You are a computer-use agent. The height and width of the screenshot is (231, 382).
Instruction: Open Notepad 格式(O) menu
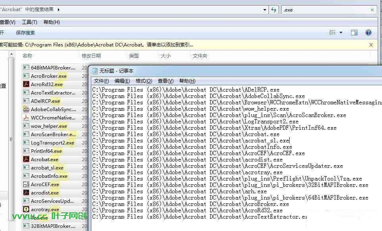click(144, 81)
